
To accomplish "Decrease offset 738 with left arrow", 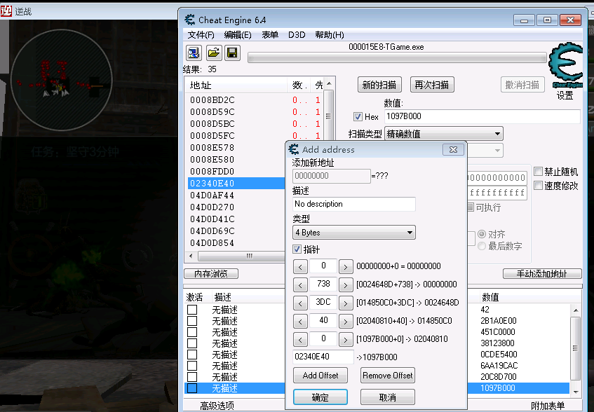I will 300,285.
